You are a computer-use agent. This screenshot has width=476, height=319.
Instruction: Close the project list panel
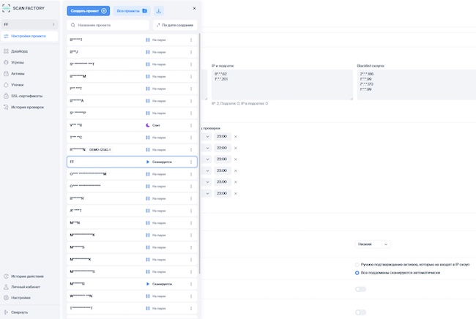tap(194, 9)
